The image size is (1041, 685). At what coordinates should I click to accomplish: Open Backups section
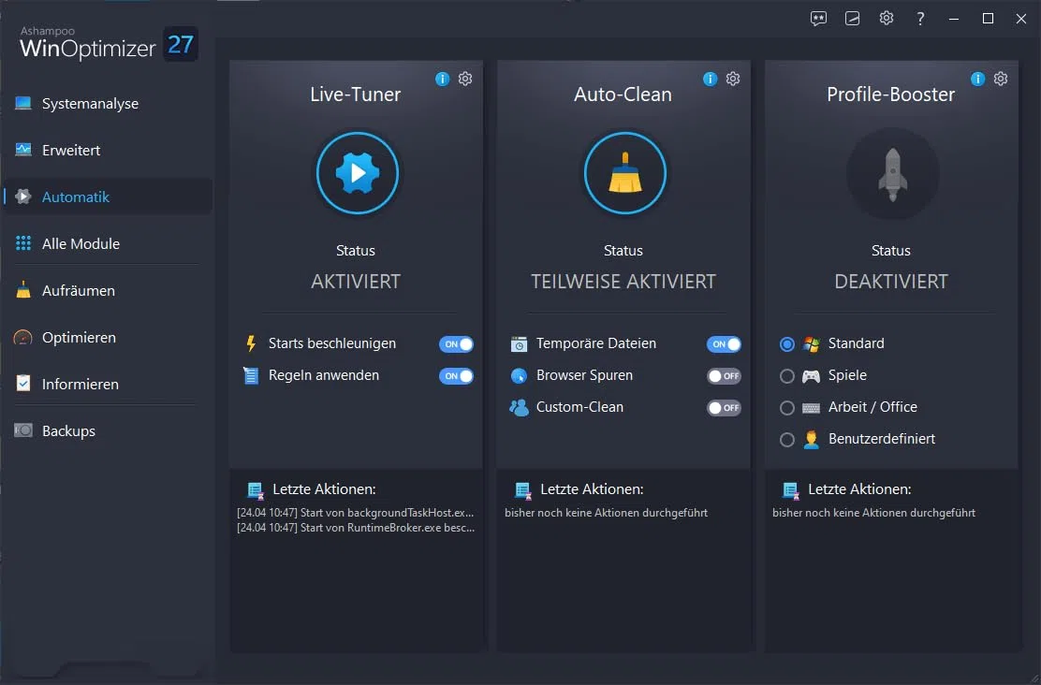tap(108, 430)
